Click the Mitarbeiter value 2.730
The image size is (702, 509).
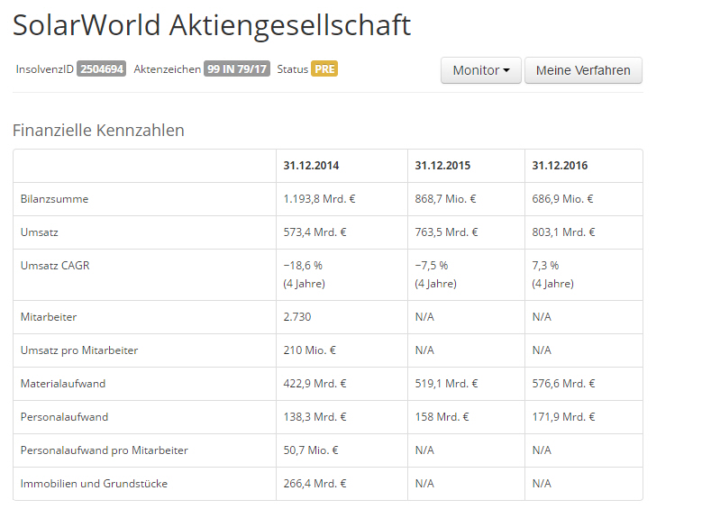tap(297, 317)
